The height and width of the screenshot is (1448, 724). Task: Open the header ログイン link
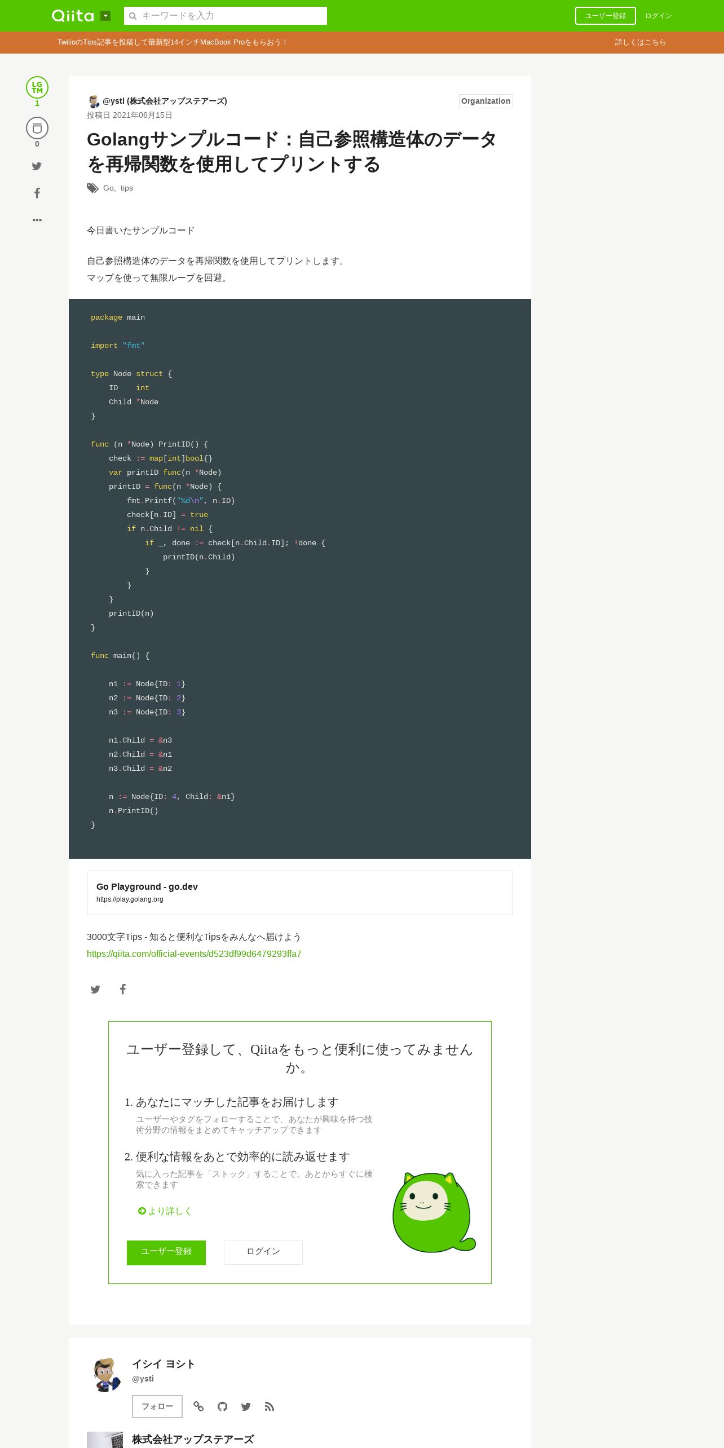tap(658, 16)
